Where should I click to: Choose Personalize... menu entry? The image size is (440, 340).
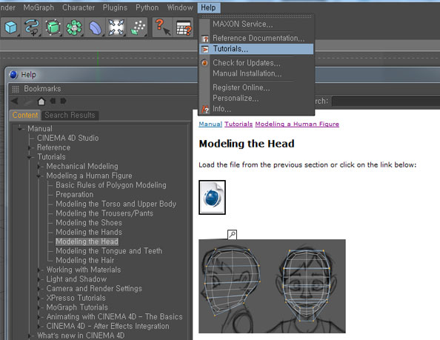(256, 99)
